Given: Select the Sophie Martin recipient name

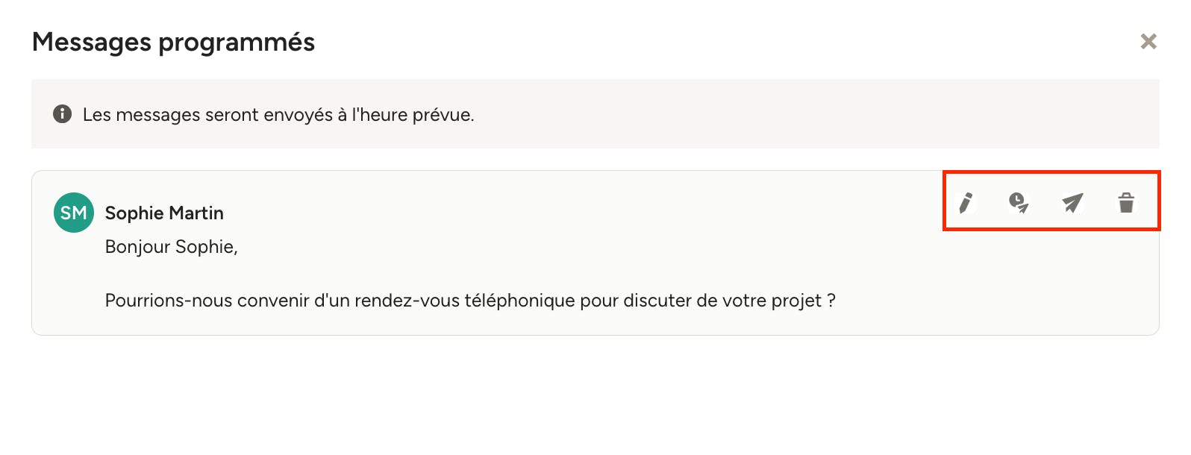Looking at the screenshot, I should tap(164, 213).
